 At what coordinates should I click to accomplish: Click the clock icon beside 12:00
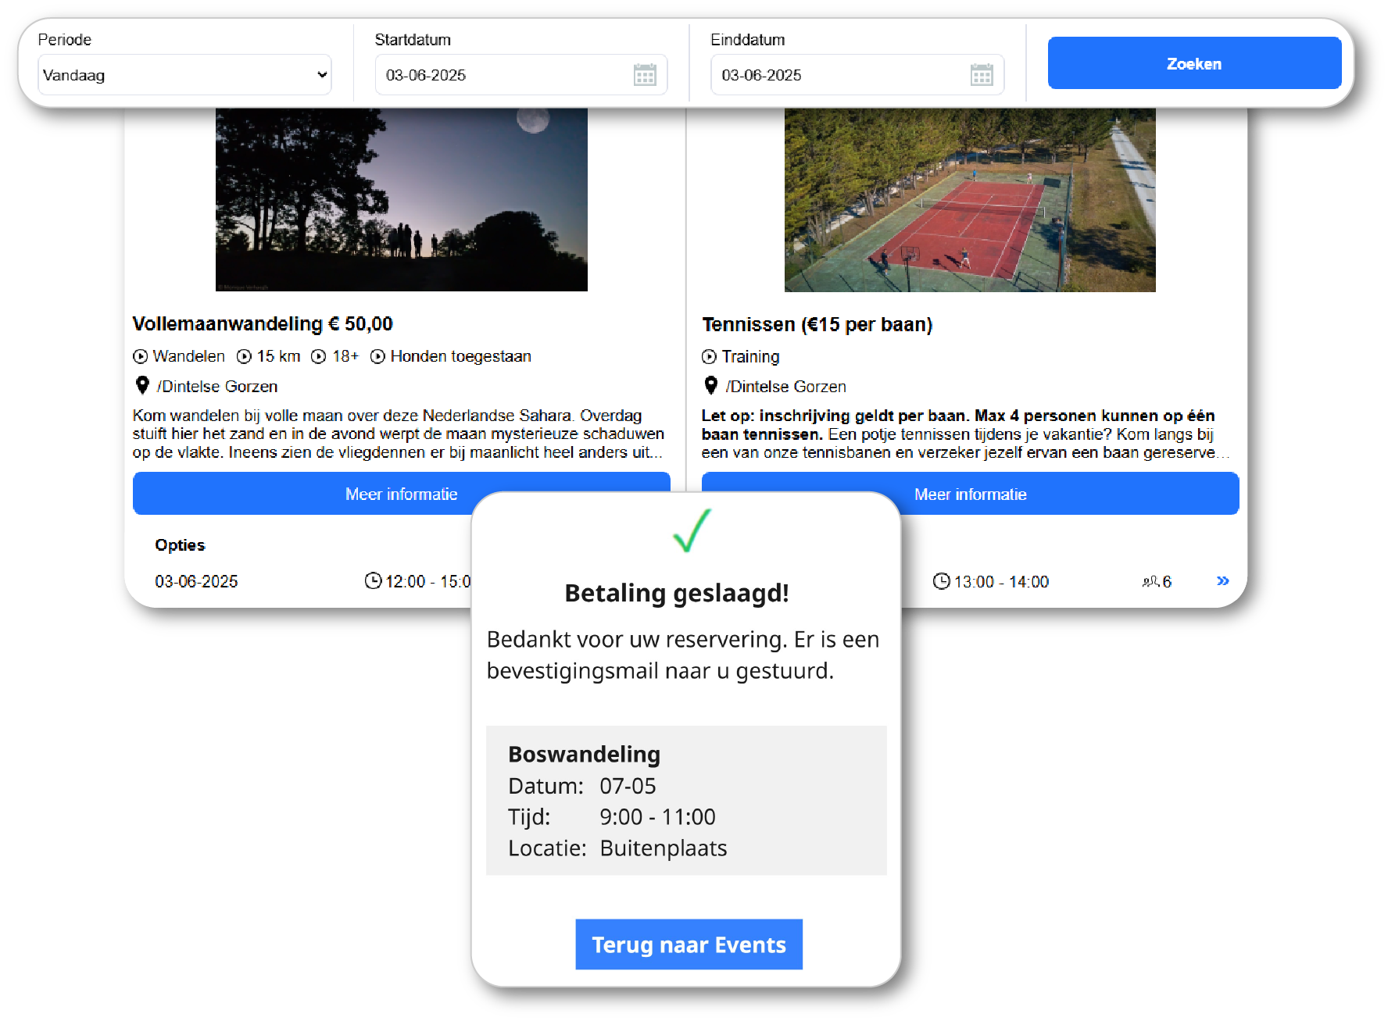[373, 580]
